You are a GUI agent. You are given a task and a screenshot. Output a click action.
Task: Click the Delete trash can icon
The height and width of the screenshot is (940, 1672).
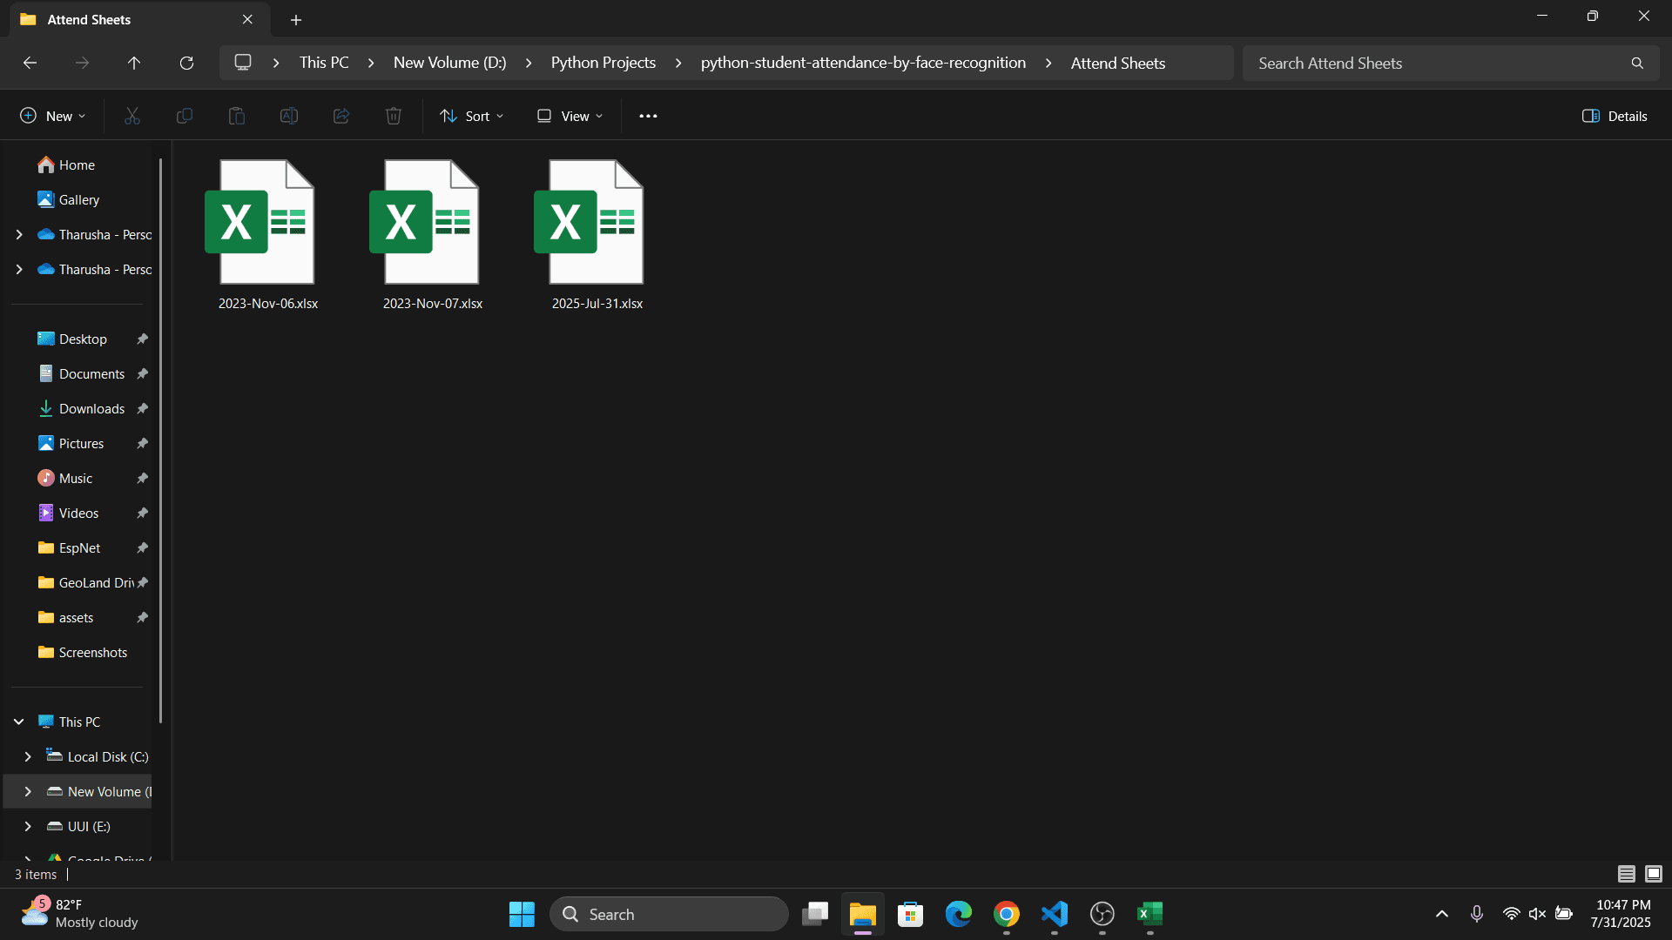pos(394,116)
